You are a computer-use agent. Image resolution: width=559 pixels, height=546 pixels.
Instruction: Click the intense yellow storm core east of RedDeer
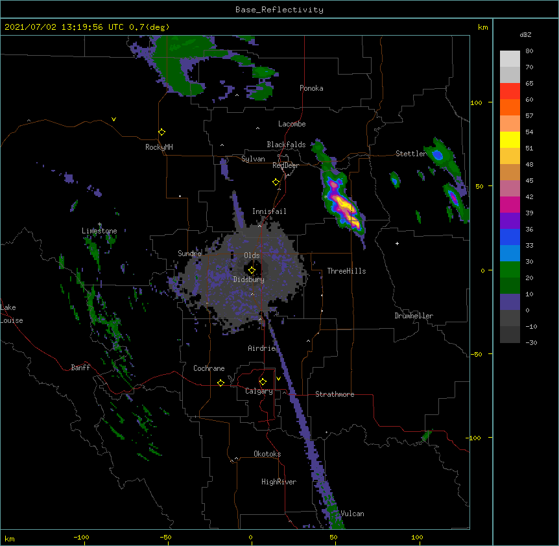click(344, 205)
